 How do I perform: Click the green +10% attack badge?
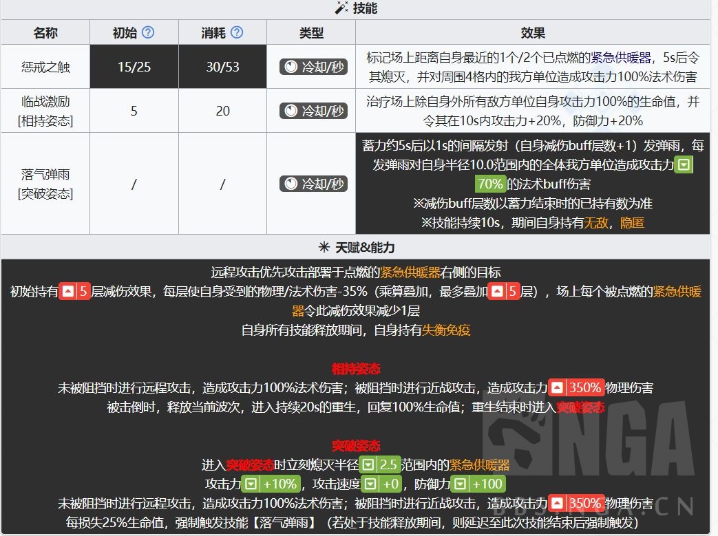[272, 484]
